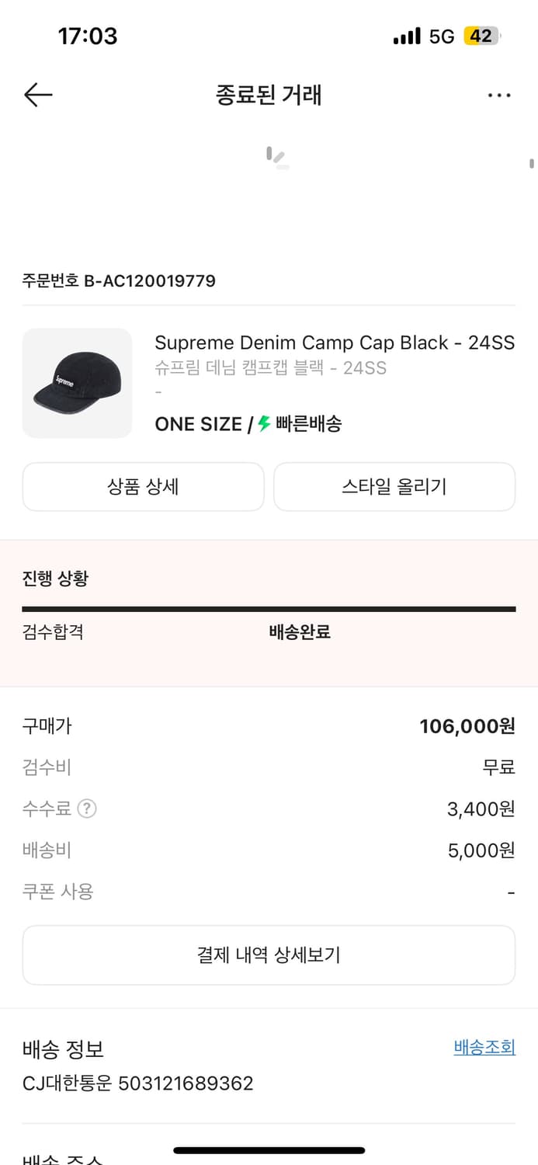Tap the cellular signal strength bars
Image resolution: width=538 pixels, height=1165 pixels.
(x=407, y=36)
